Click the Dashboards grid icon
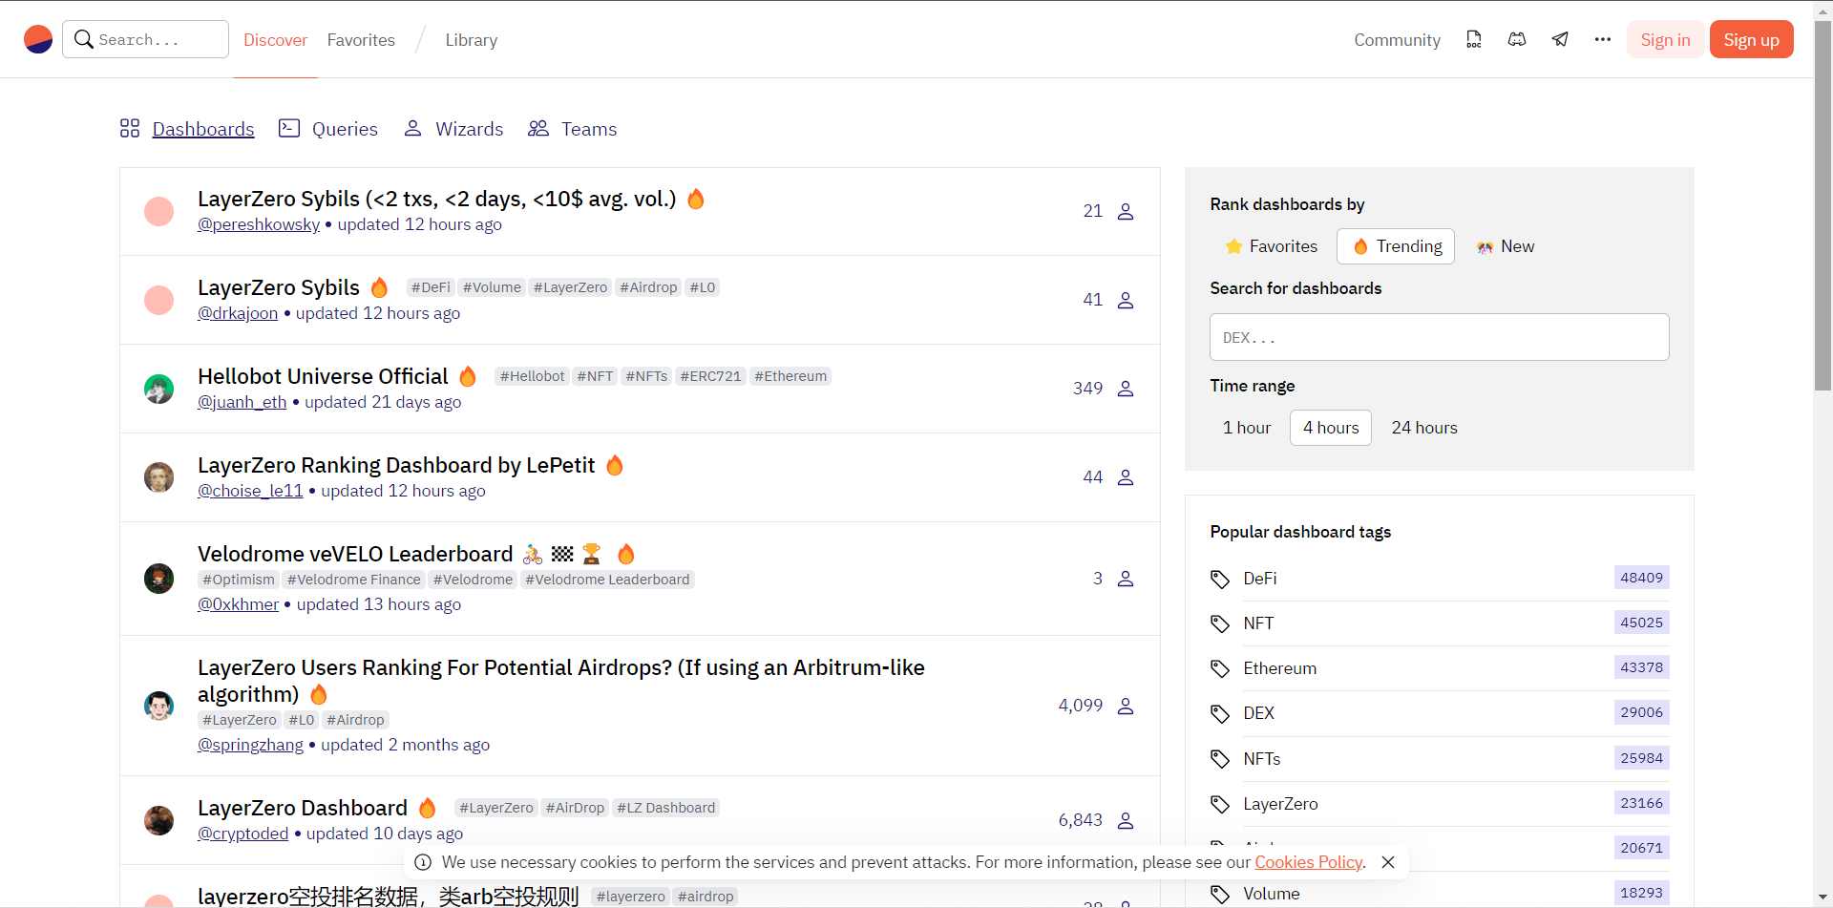1833x908 pixels. (x=130, y=128)
